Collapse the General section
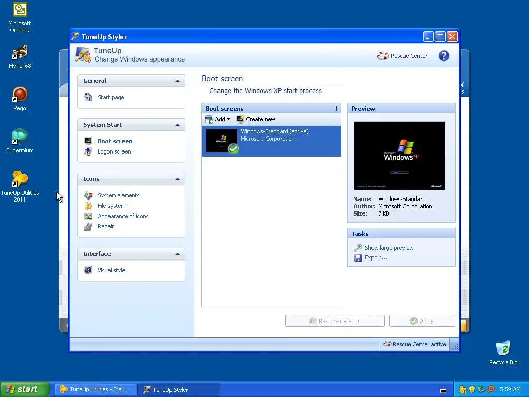Screen dimensions: 529x397 (x=178, y=81)
